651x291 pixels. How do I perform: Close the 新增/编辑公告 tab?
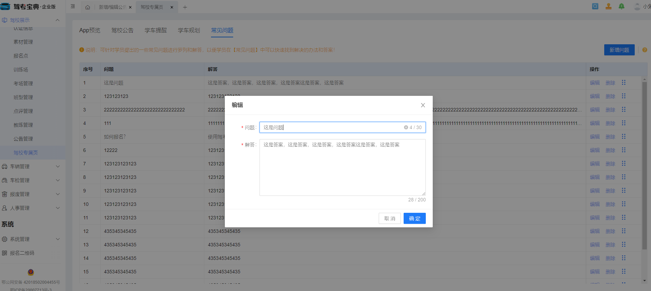(130, 7)
